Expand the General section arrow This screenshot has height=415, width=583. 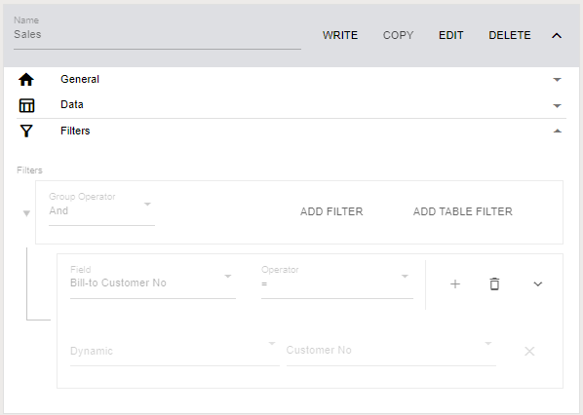pyautogui.click(x=557, y=80)
